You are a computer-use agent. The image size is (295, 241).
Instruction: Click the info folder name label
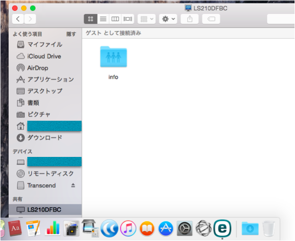click(113, 77)
